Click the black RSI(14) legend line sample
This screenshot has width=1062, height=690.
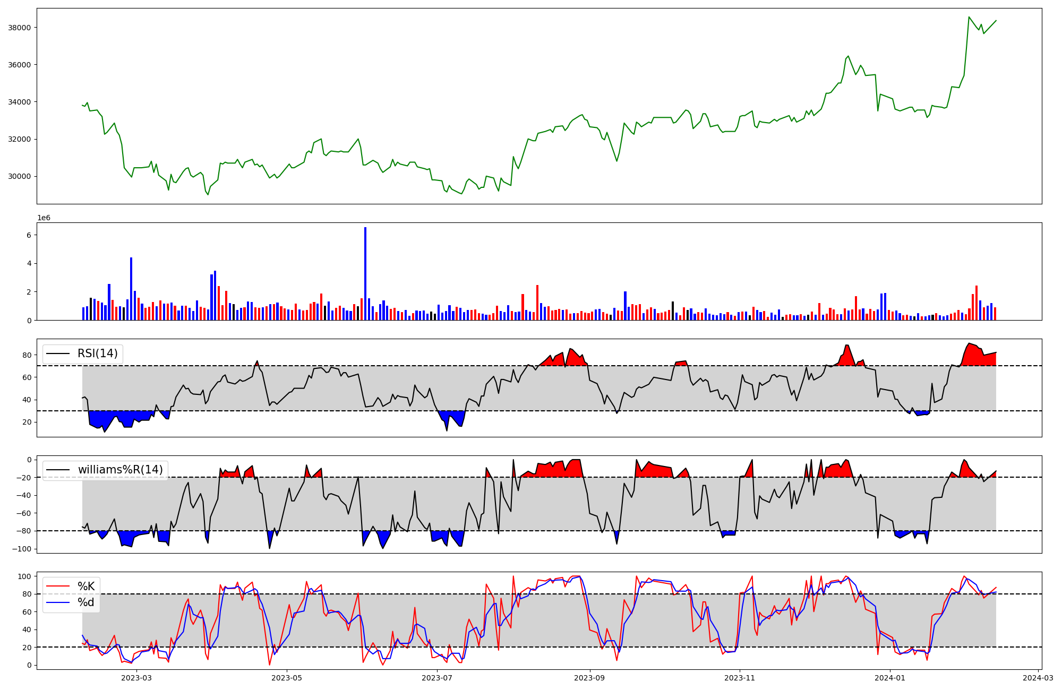click(58, 353)
